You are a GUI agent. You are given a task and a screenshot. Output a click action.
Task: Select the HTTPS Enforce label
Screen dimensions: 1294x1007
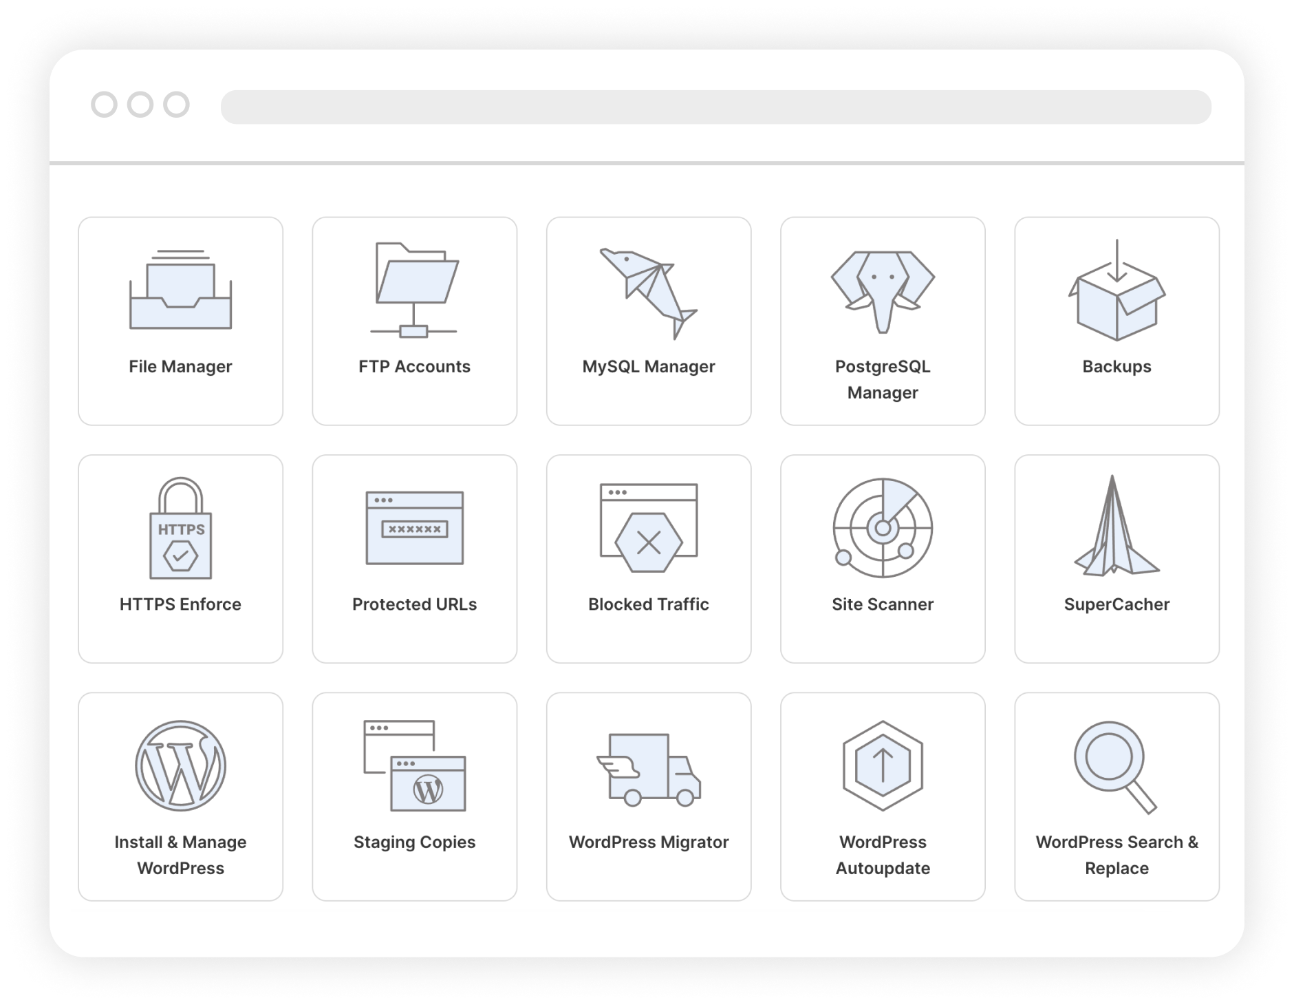click(x=180, y=604)
